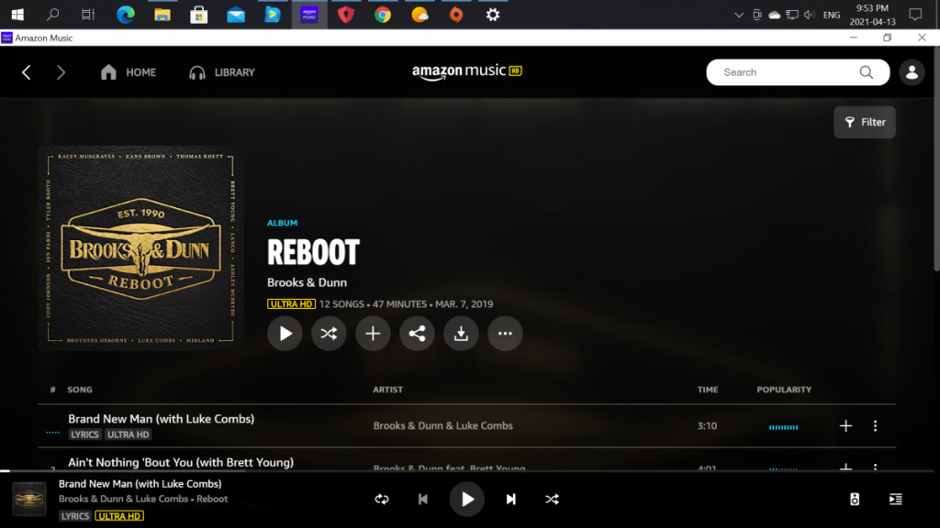940x528 pixels.
Task: Share the Reboot album
Action: [417, 334]
